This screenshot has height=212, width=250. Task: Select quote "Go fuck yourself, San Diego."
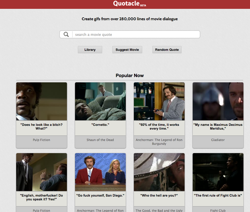100,196
